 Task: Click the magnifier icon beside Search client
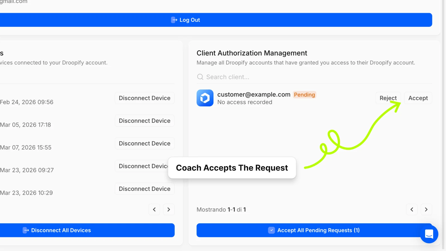(200, 77)
